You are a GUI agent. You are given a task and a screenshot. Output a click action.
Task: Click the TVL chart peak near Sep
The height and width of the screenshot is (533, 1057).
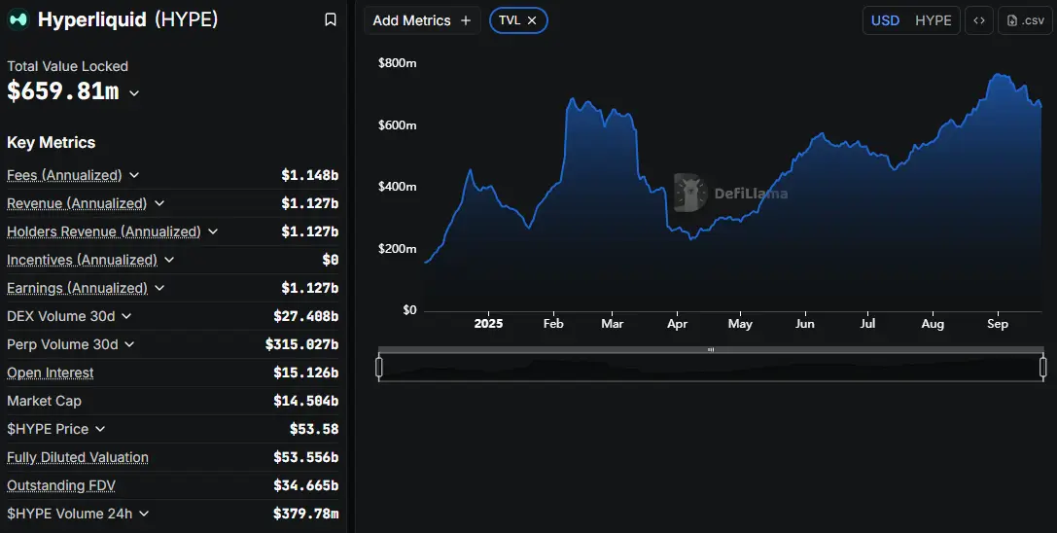click(x=997, y=75)
